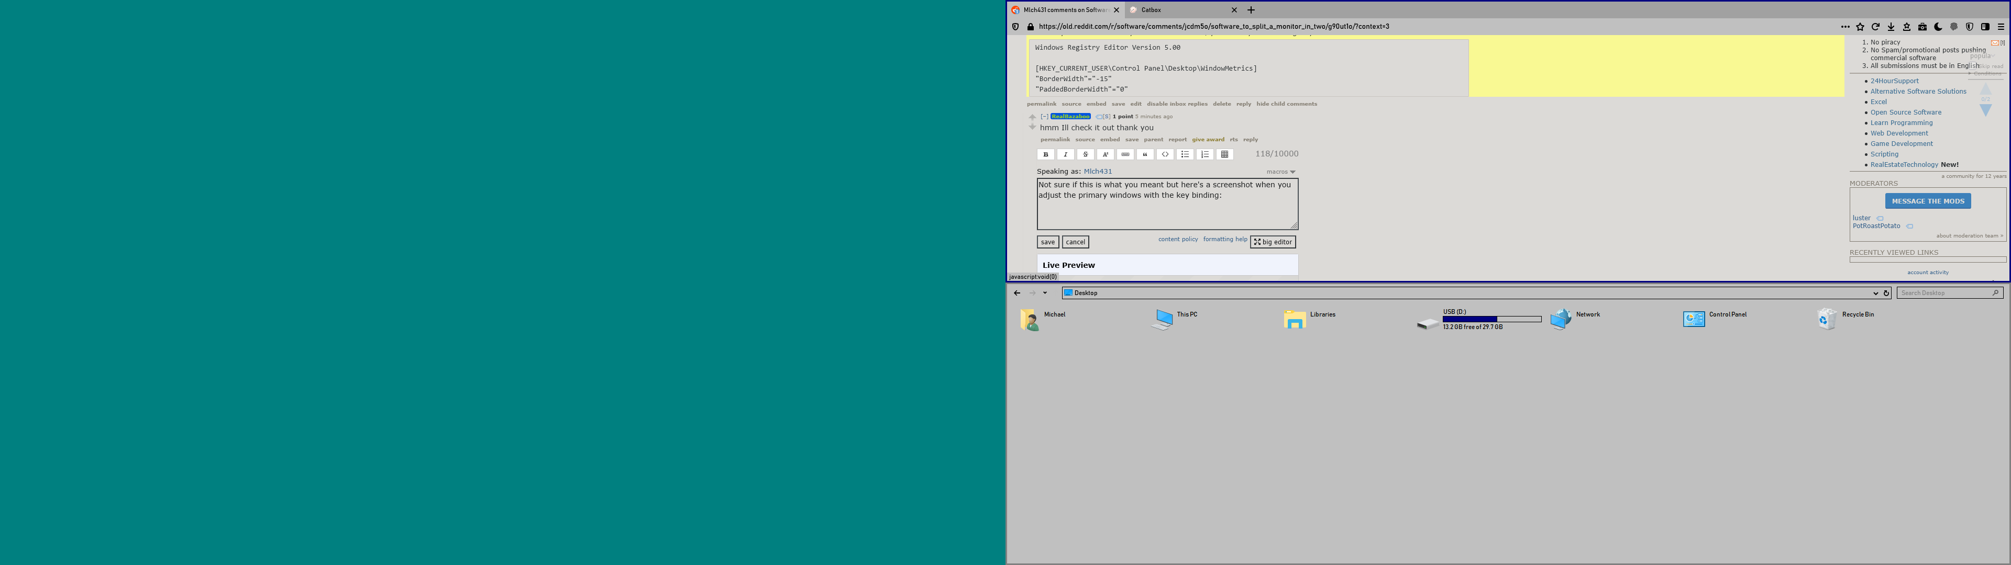Expand the macros dropdown
The height and width of the screenshot is (565, 2011).
tap(1281, 172)
